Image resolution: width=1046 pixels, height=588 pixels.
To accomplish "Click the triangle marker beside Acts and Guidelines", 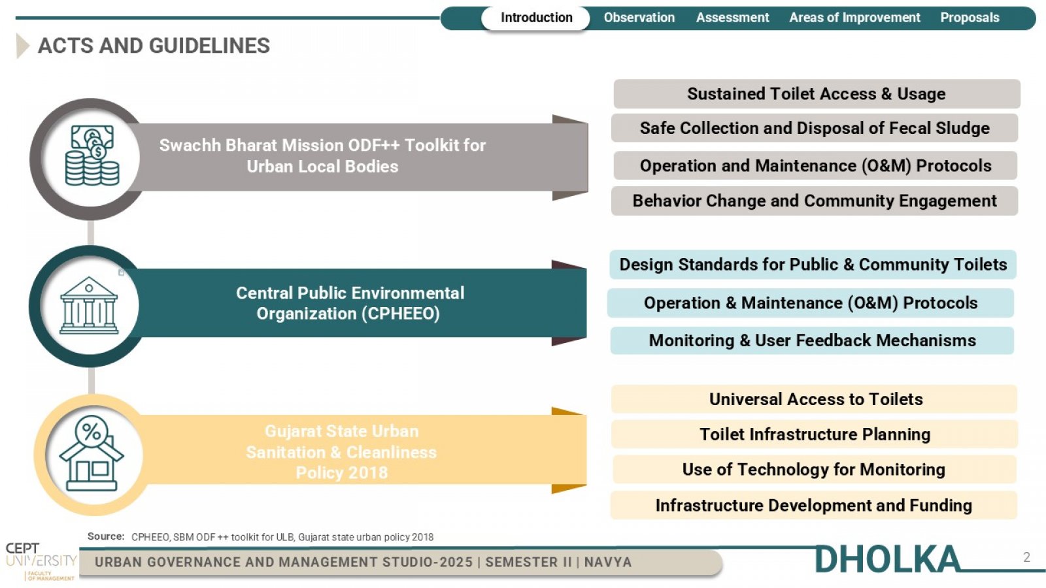I will (23, 46).
